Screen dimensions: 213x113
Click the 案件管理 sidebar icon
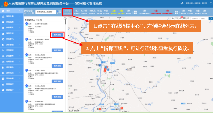pos(3,45)
